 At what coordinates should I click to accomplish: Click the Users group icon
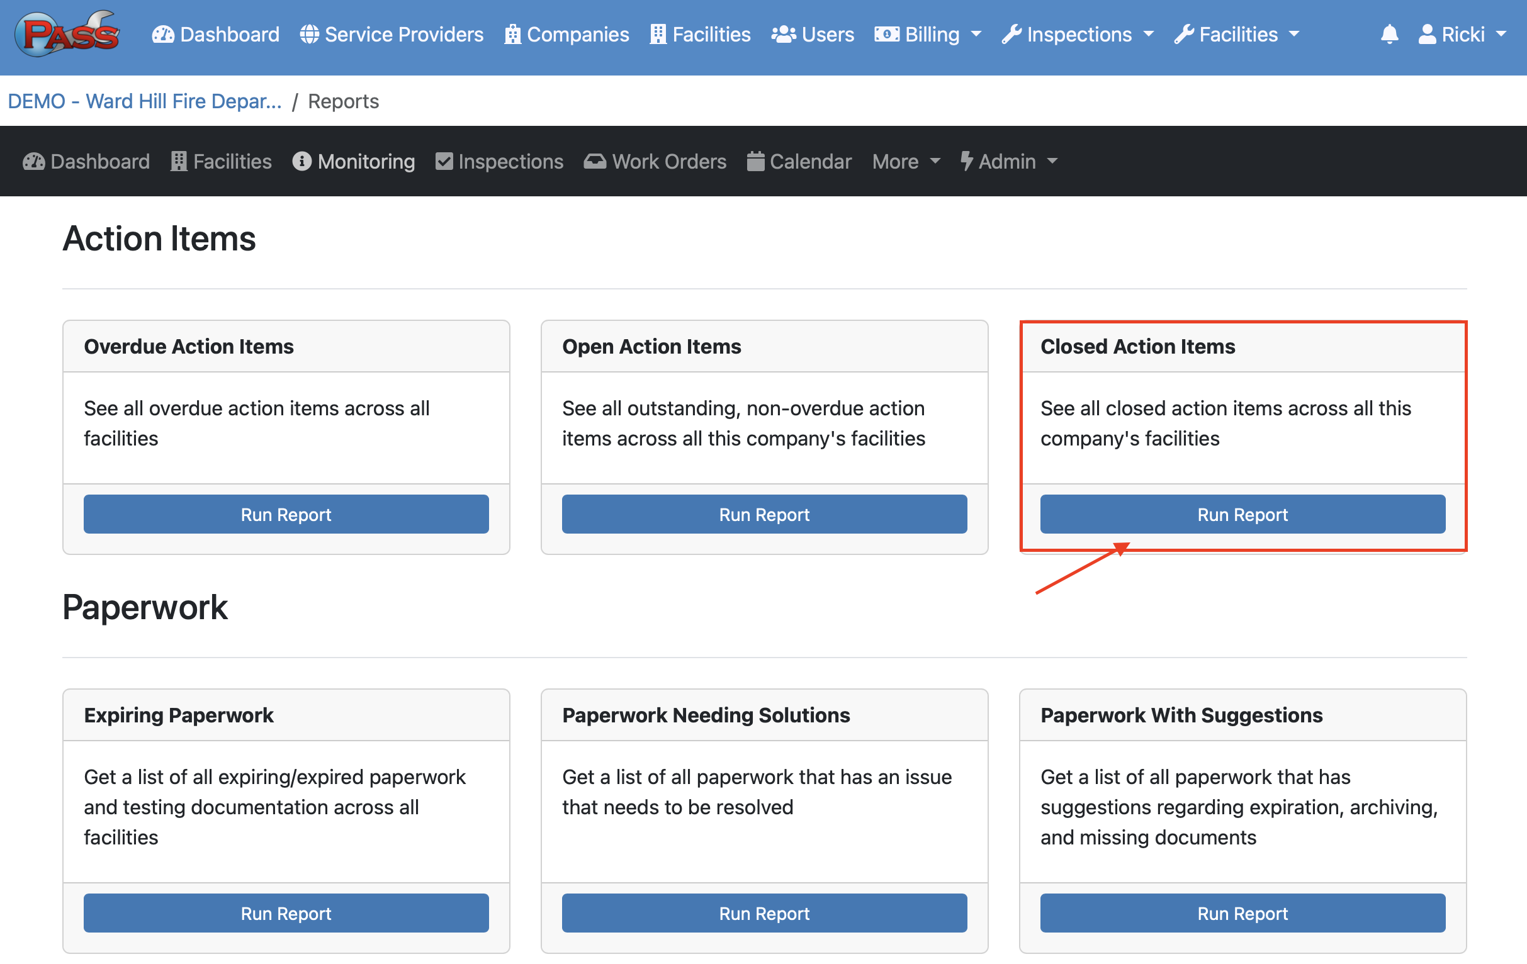tap(783, 34)
